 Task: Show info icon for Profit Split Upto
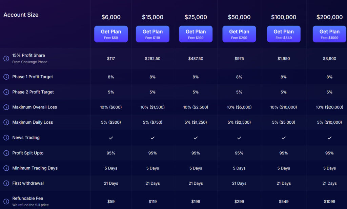pyautogui.click(x=6, y=153)
